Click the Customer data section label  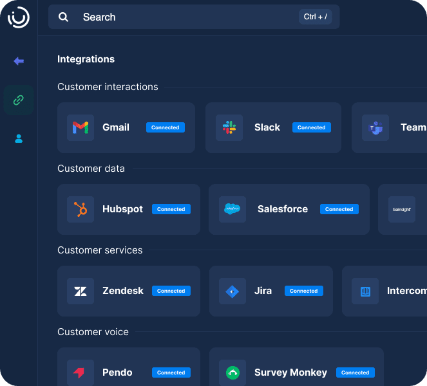[91, 169]
